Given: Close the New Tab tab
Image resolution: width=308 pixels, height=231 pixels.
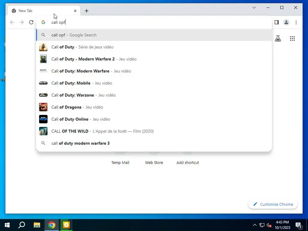Looking at the screenshot, I should click(75, 11).
